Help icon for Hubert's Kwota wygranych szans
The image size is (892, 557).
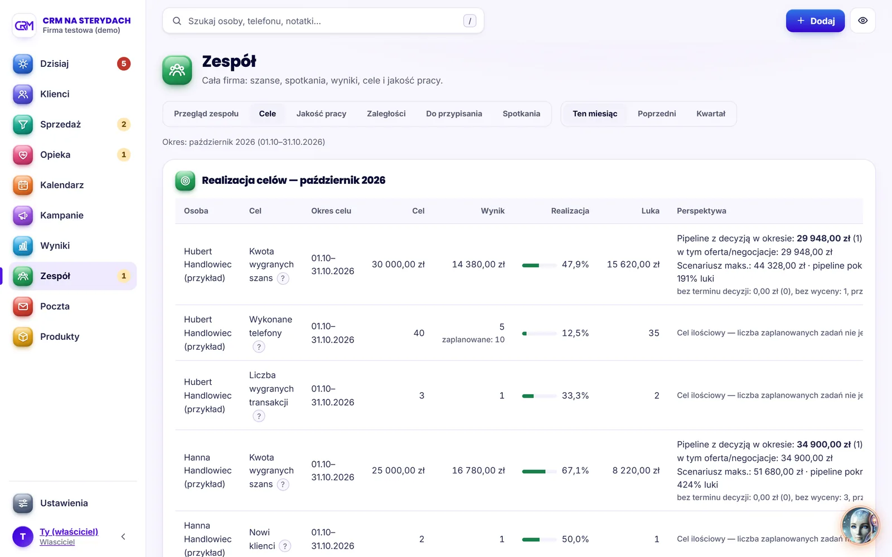283,278
